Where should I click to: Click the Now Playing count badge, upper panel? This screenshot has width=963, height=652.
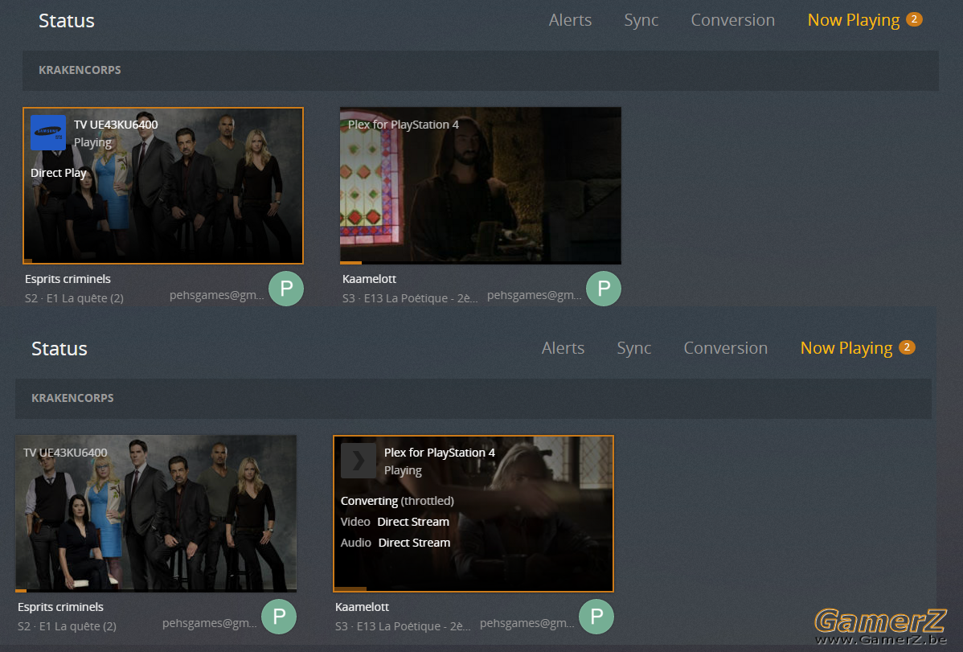[x=914, y=19]
